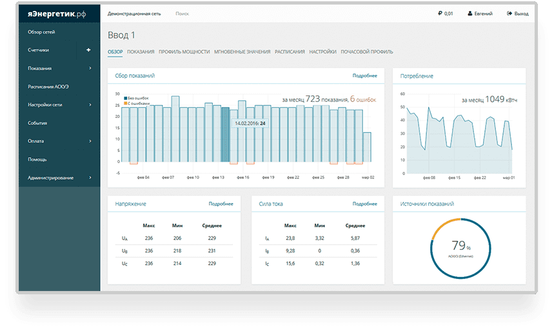Image resolution: width=554 pixels, height=331 pixels.
Task: Click the user icon beside Евгений
Action: click(x=470, y=13)
